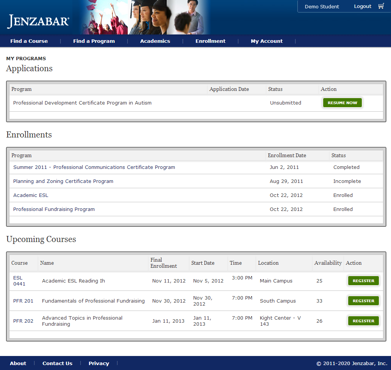The height and width of the screenshot is (370, 391).
Task: Open the Planning and Zoning Certificate Program
Action: [x=63, y=181]
